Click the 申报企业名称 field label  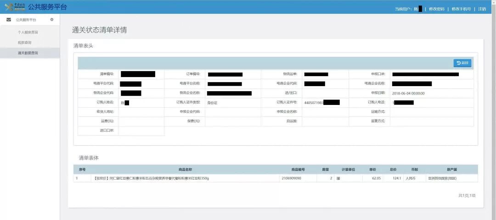pyautogui.click(x=287, y=112)
